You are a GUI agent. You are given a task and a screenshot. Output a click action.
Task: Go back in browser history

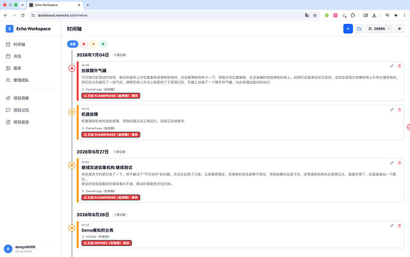tap(5, 15)
